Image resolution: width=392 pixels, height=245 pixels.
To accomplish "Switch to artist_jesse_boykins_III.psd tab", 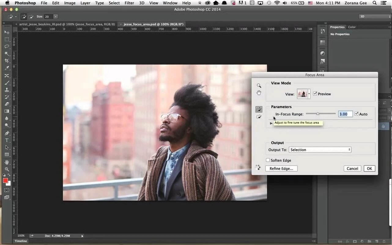I will pyautogui.click(x=67, y=24).
